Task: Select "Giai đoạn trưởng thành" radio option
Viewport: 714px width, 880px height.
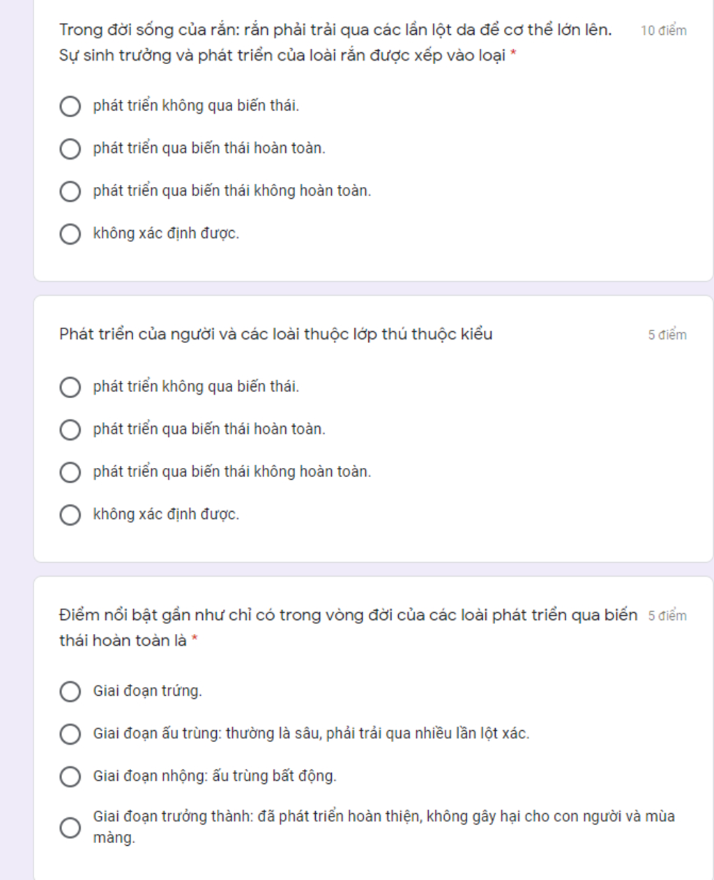Action: (70, 828)
